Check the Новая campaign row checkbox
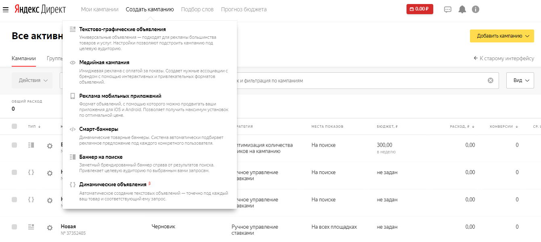Viewport: 541px width, 242px height. 15,227
